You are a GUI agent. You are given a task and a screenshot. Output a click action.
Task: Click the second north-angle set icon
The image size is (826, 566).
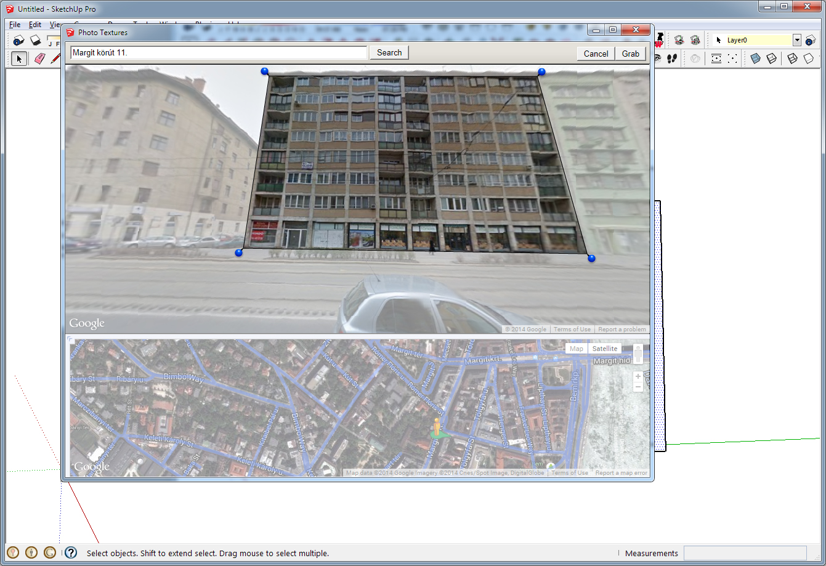[695, 40]
